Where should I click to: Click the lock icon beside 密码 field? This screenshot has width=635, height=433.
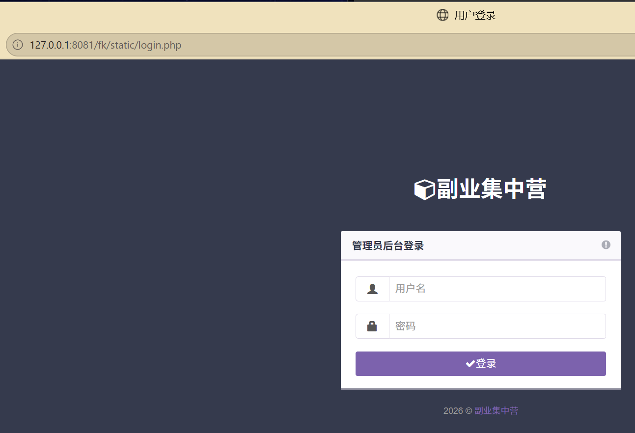372,326
